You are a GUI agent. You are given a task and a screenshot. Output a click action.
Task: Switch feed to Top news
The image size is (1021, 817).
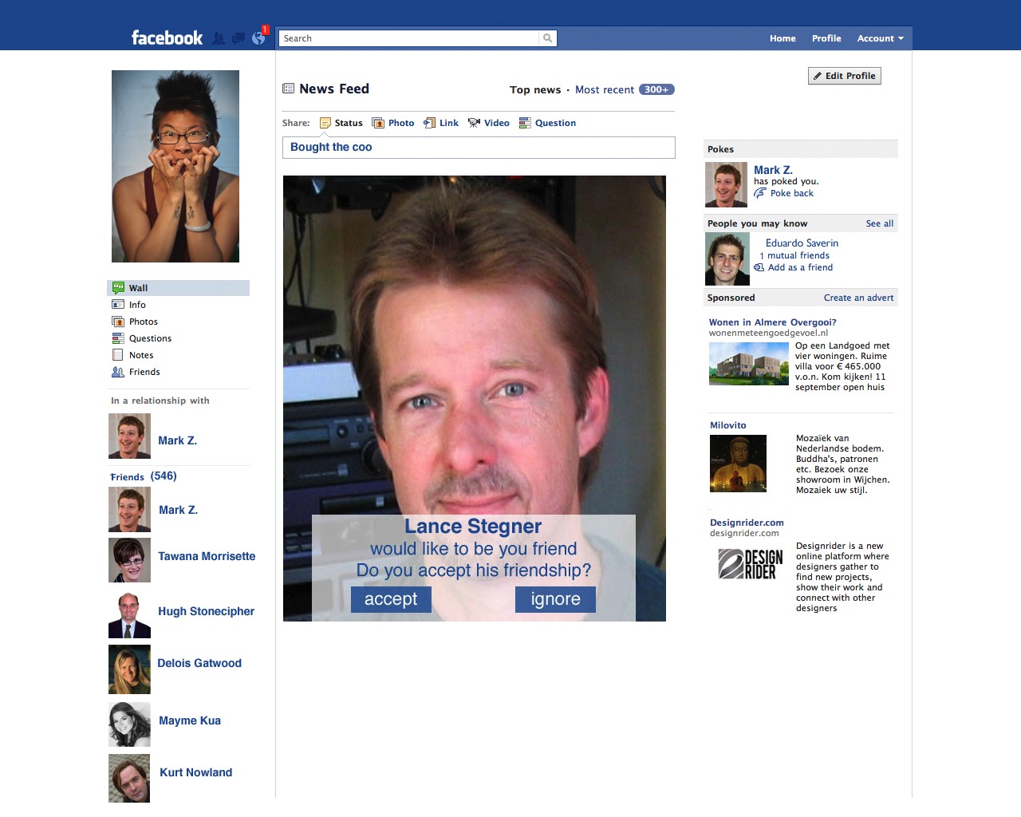[x=534, y=90]
